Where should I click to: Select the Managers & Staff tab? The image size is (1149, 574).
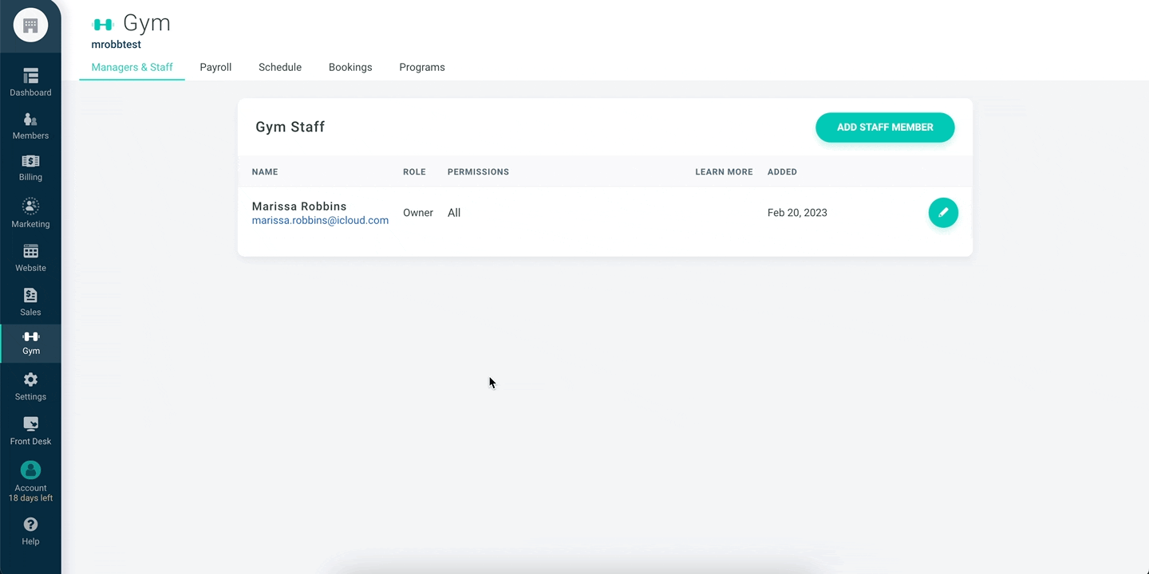point(132,67)
